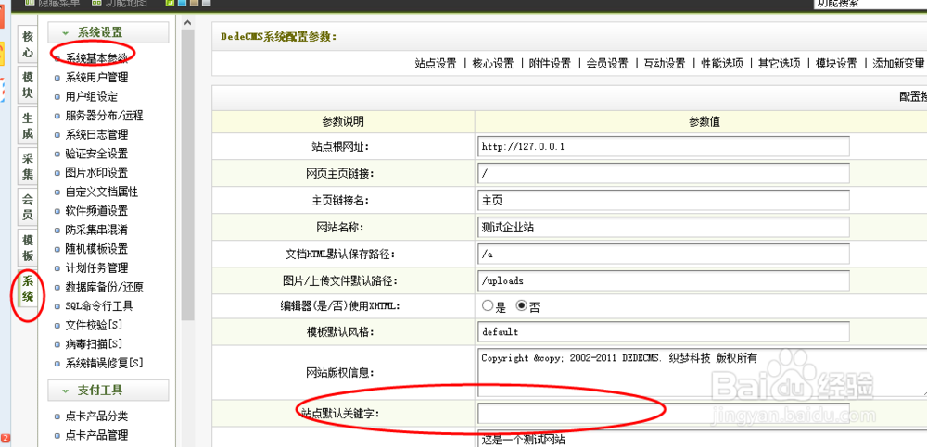Open 自定义文档属性 in the sidebar
This screenshot has height=447, width=927.
pos(102,192)
